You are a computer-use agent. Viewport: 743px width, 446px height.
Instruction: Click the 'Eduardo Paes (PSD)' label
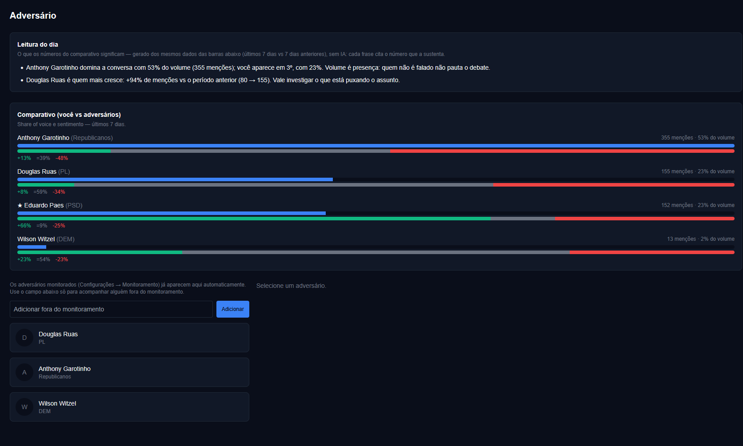click(x=53, y=205)
